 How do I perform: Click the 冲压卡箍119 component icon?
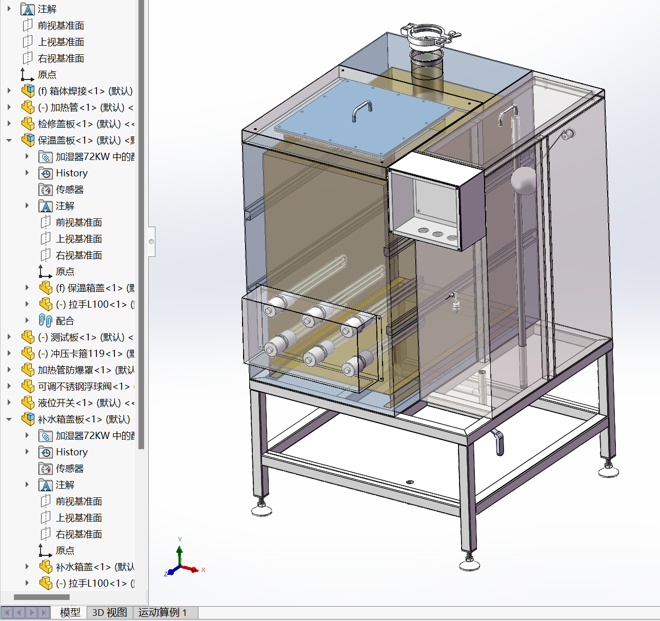tap(28, 354)
